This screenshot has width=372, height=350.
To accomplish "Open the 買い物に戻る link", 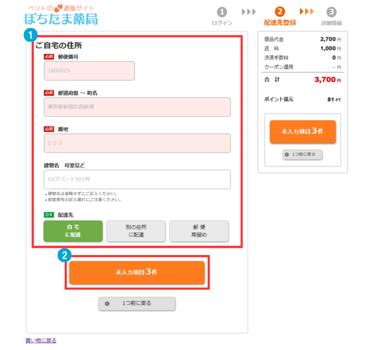I will (41, 340).
